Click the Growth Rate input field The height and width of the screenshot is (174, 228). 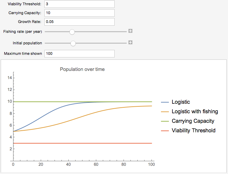(x=80, y=22)
